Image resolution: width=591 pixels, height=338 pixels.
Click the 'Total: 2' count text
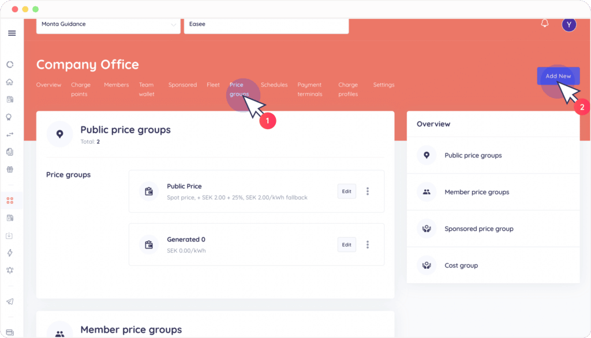tap(90, 142)
